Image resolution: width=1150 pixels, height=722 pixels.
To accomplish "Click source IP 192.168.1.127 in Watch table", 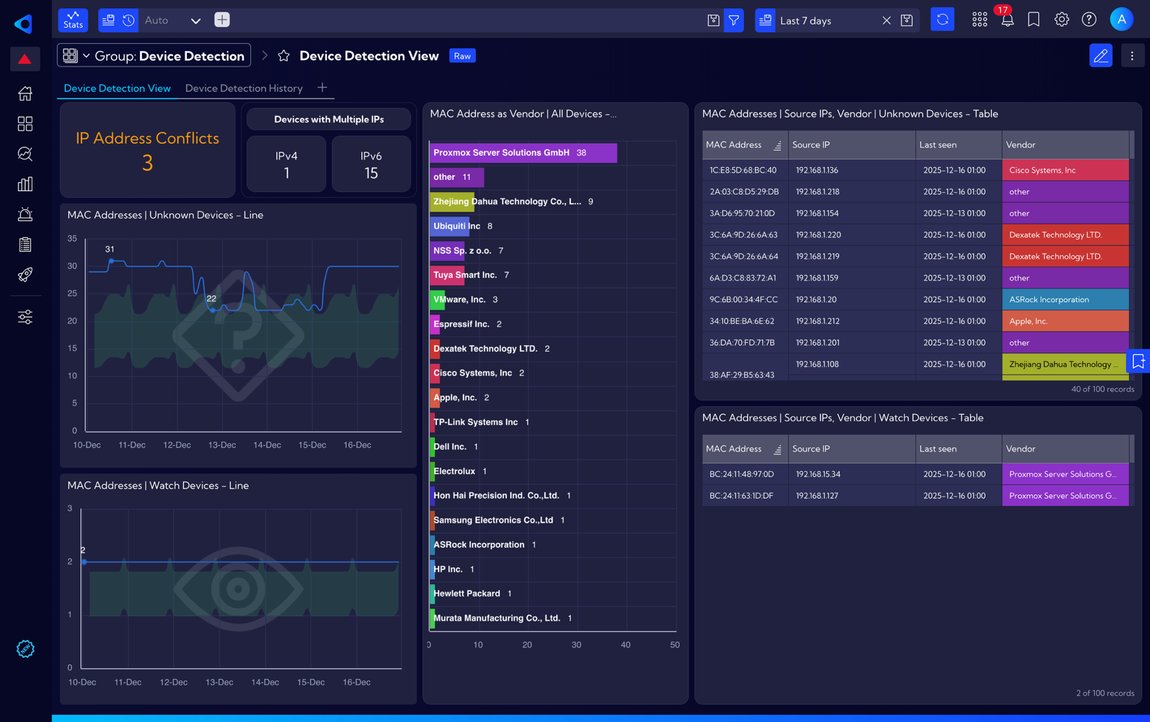I will (817, 496).
